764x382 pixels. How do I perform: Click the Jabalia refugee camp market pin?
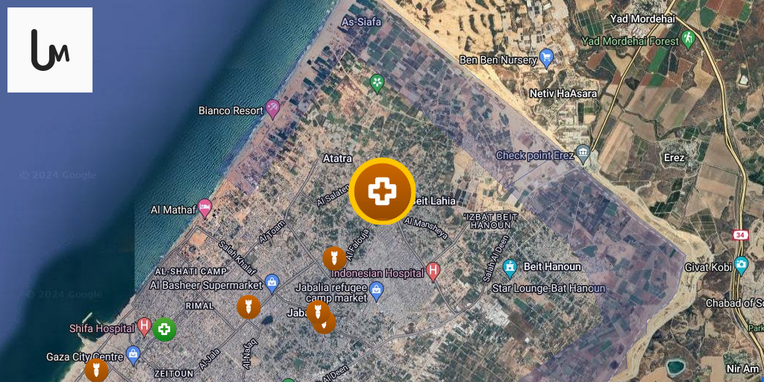(376, 291)
